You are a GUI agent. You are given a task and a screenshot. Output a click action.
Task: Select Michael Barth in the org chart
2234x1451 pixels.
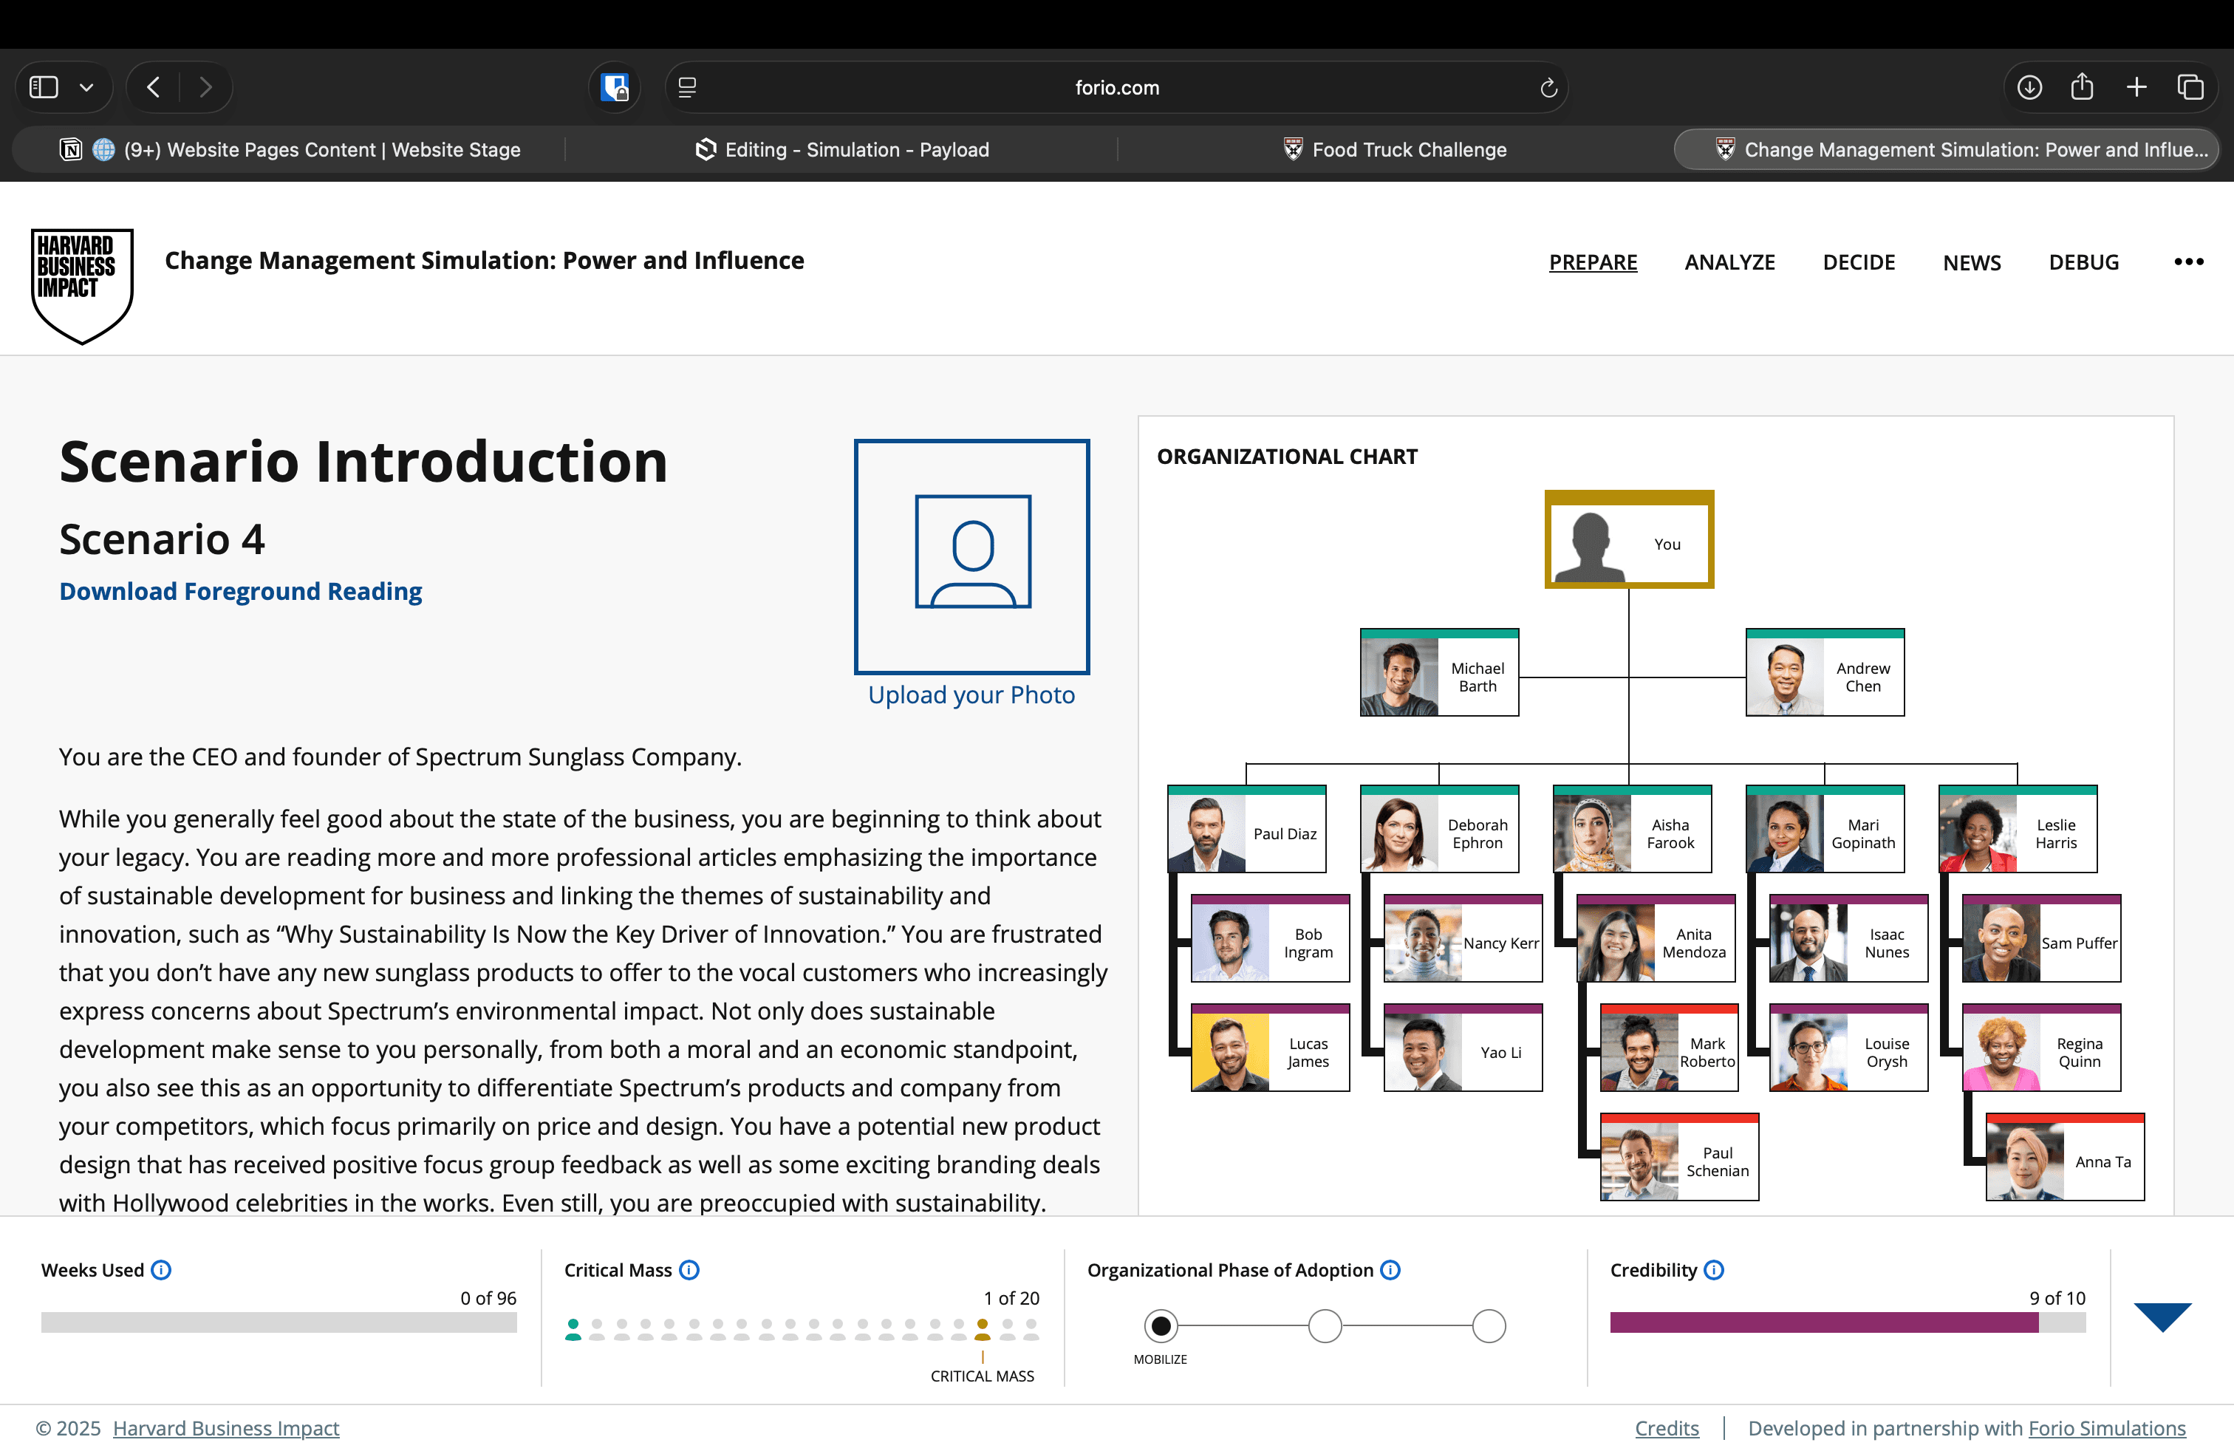1439,674
